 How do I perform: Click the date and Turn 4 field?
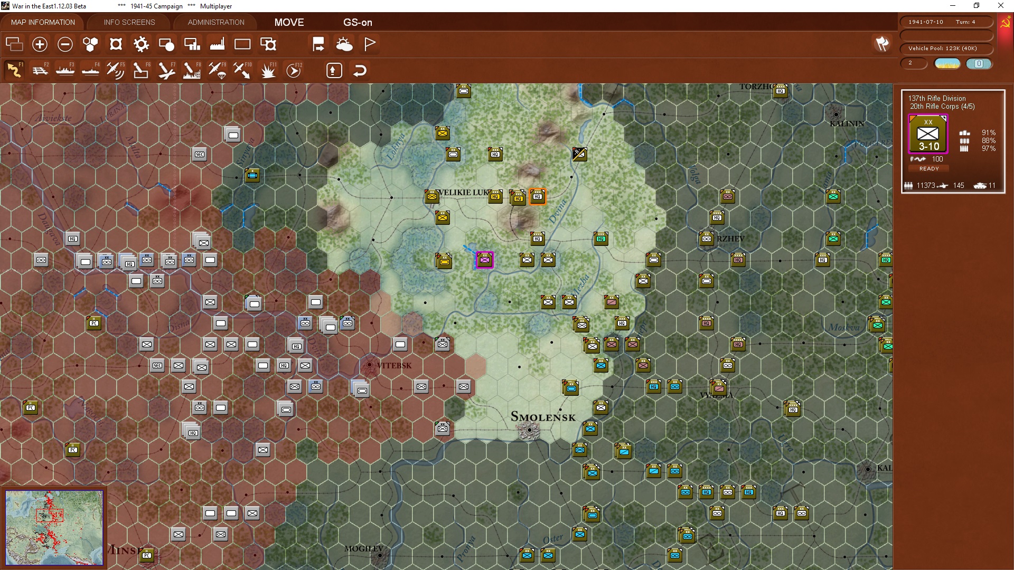[946, 22]
